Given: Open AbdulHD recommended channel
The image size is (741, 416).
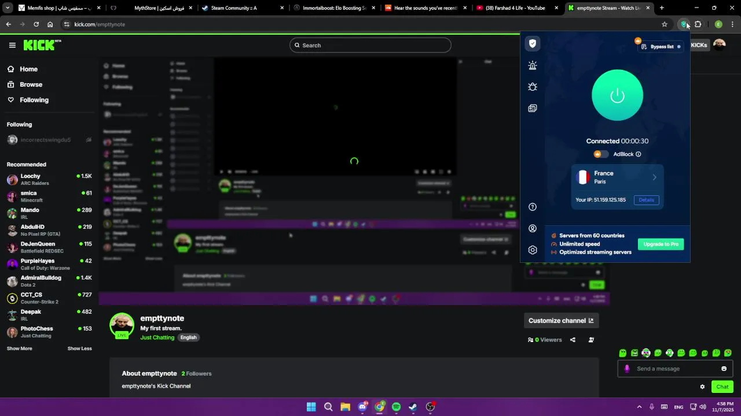Looking at the screenshot, I should [49, 230].
